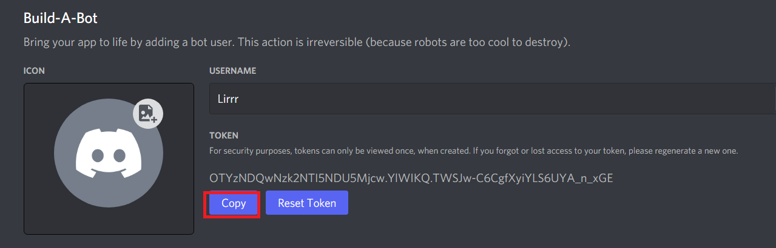The height and width of the screenshot is (248, 776).
Task: Click the 'adding a bot user' phrase
Action: [x=197, y=43]
